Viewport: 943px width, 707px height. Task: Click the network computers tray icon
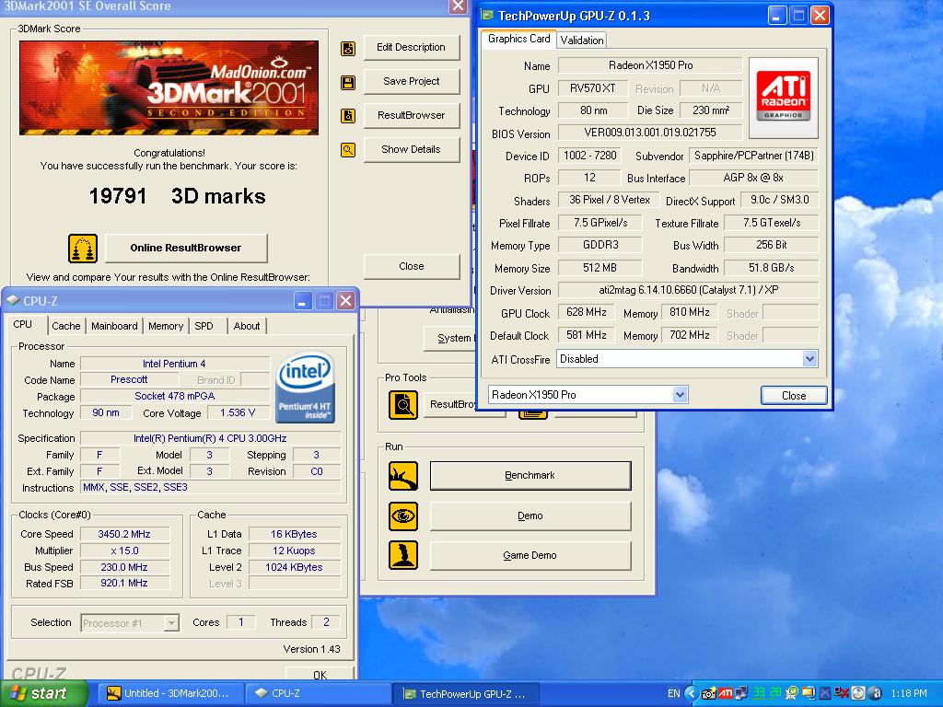coord(741,693)
